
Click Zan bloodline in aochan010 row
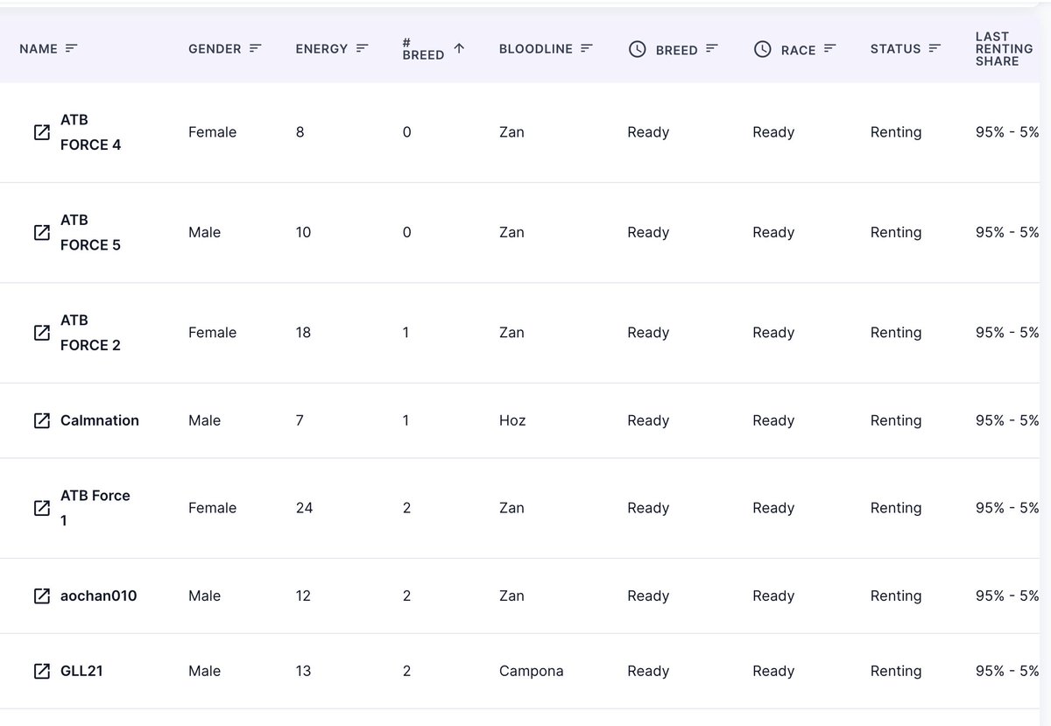[511, 596]
